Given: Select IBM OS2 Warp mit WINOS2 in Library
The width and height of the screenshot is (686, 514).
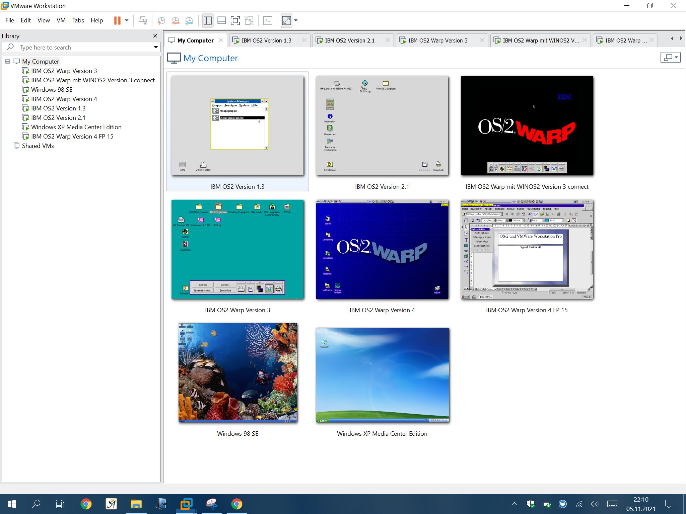Looking at the screenshot, I should coord(93,80).
